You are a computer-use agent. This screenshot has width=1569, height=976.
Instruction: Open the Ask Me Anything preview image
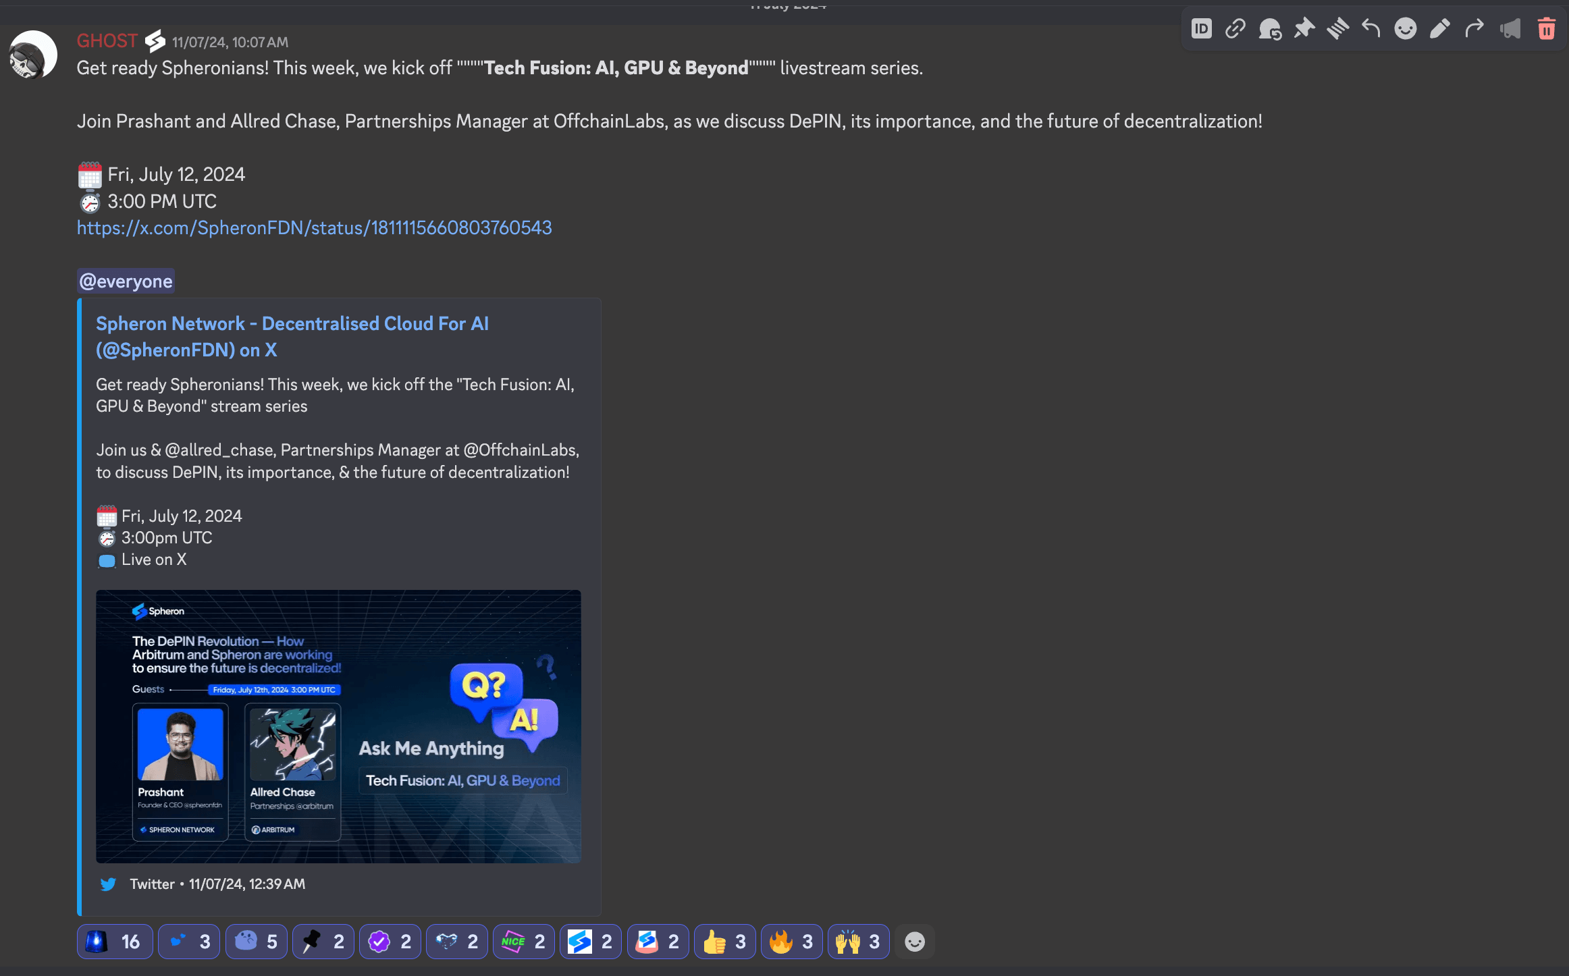[x=338, y=726]
